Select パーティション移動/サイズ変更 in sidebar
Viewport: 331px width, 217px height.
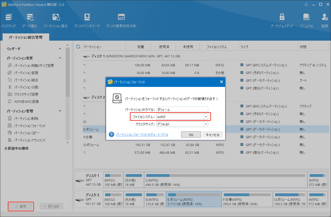coord(31,66)
